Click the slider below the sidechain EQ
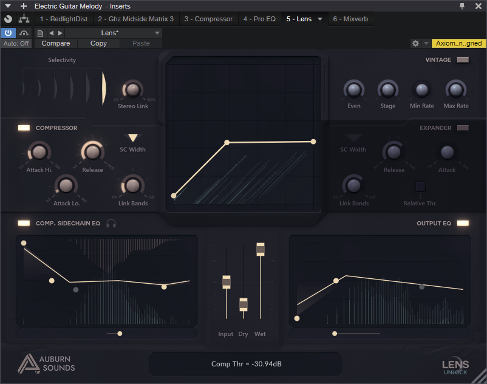This screenshot has height=384, width=487. click(x=120, y=334)
